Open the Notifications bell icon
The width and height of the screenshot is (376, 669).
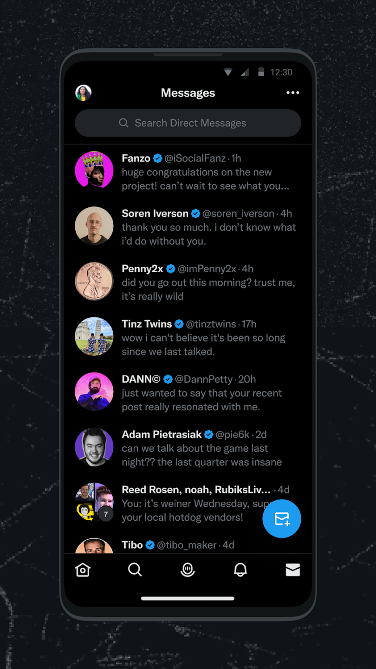[240, 570]
